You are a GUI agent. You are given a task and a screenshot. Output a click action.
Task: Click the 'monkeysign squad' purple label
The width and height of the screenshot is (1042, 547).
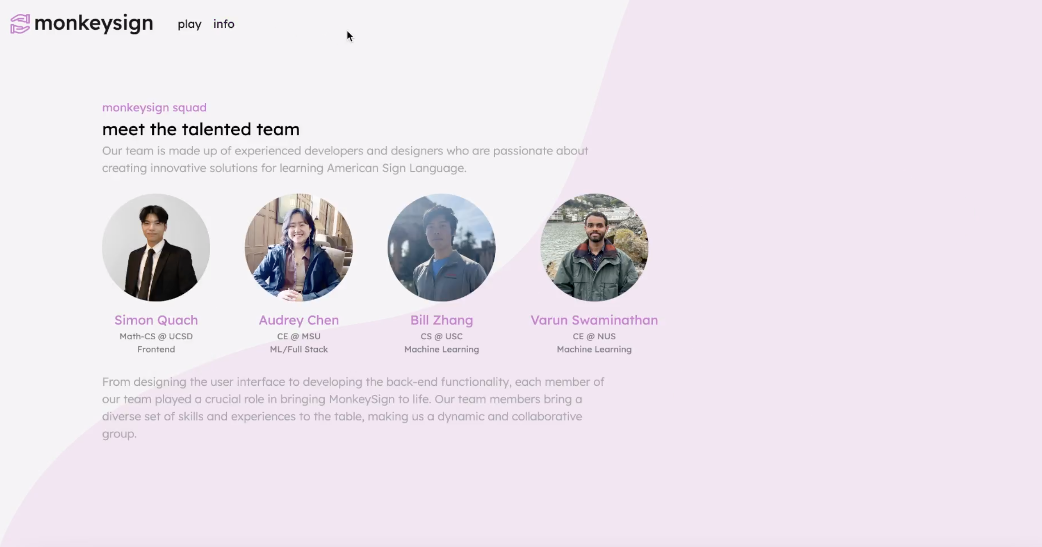coord(154,108)
